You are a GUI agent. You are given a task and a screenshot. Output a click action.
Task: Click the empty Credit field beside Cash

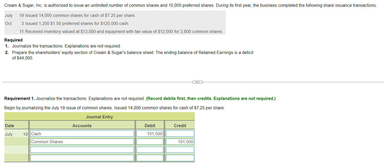(180, 133)
